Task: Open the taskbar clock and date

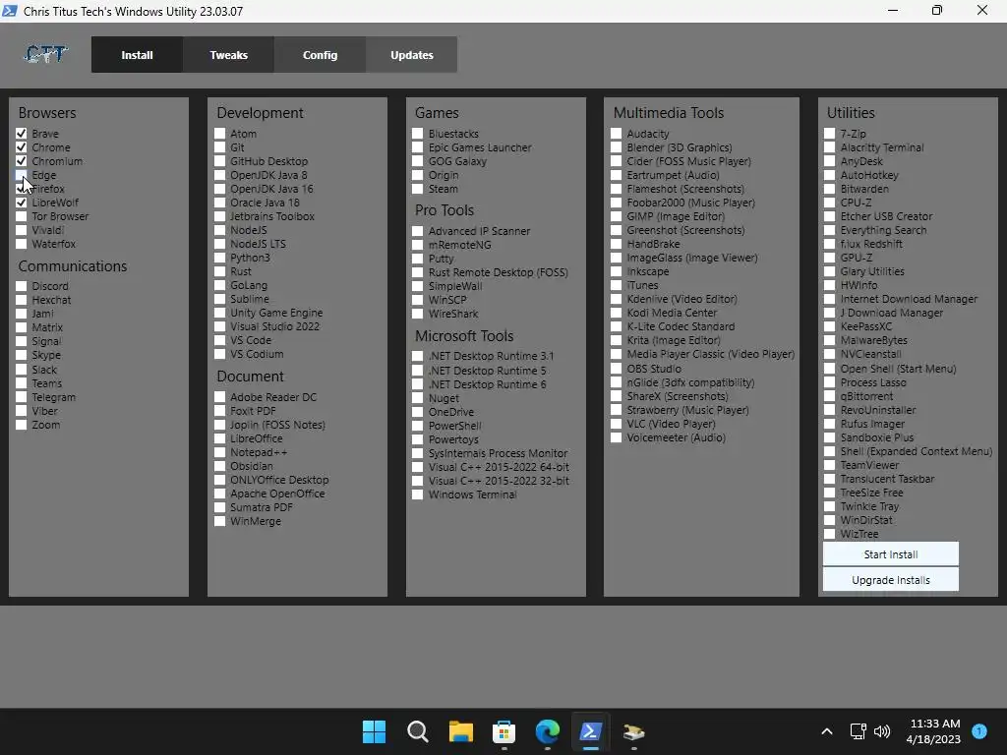Action: [x=934, y=731]
